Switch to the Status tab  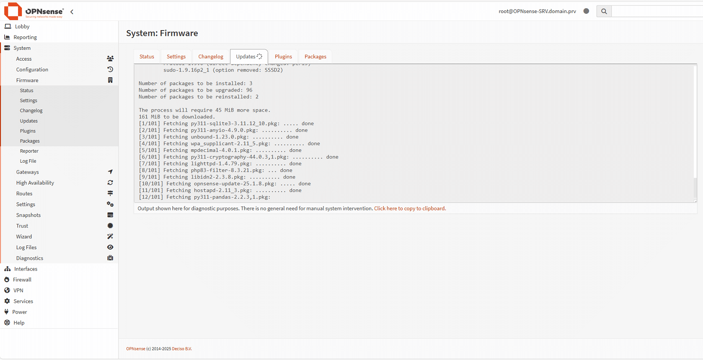[x=147, y=56]
